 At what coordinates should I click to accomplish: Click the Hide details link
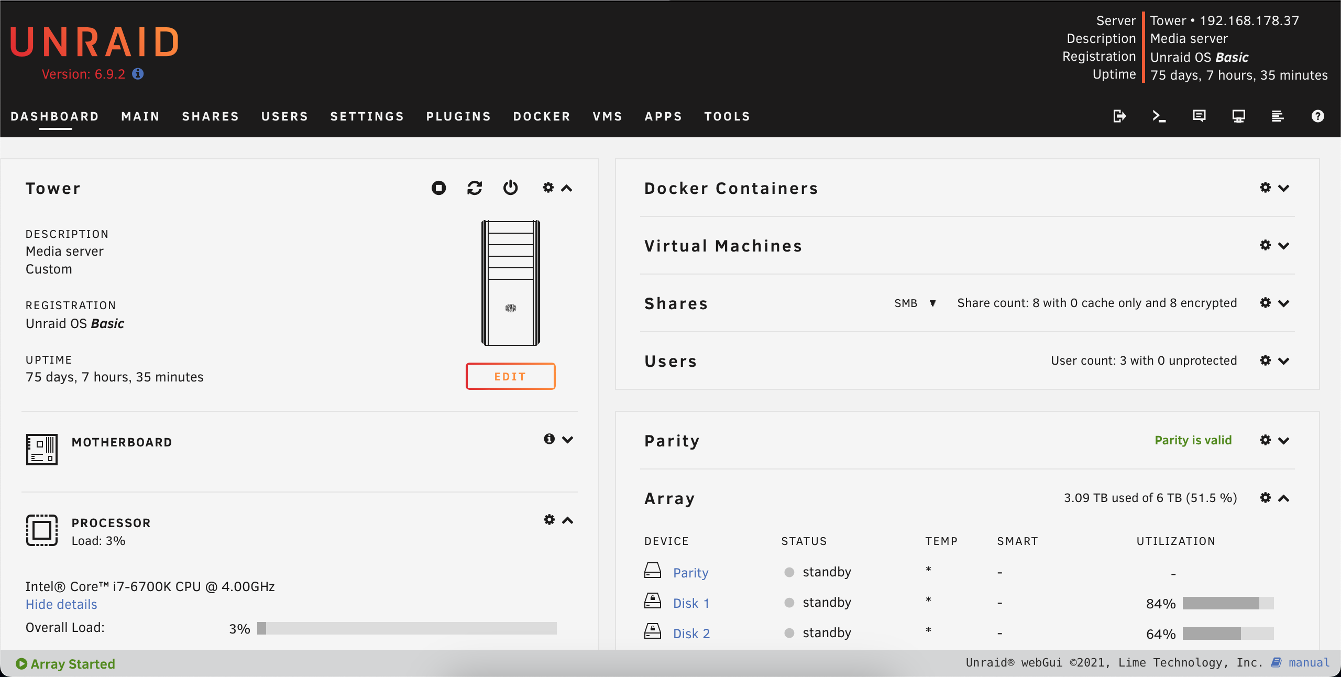click(x=61, y=604)
